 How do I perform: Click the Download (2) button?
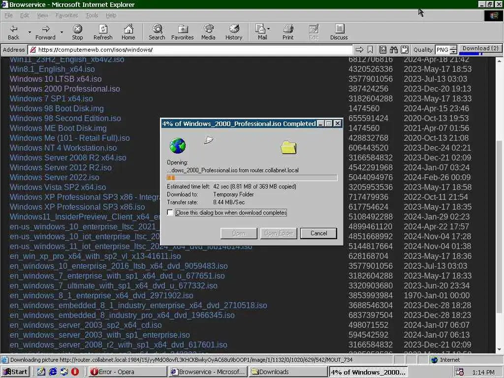pos(480,49)
